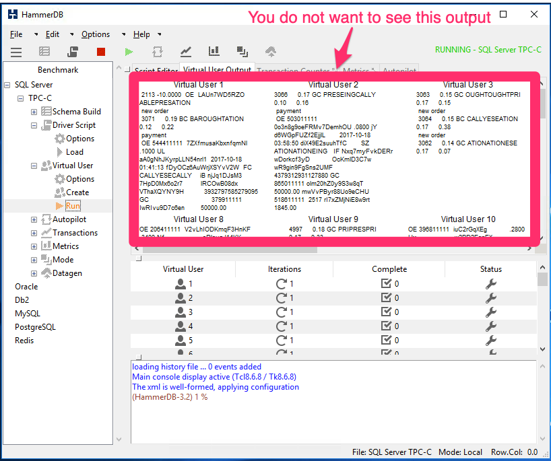The height and width of the screenshot is (461, 551).
Task: Expand the Transactions tree node
Action: [34, 233]
